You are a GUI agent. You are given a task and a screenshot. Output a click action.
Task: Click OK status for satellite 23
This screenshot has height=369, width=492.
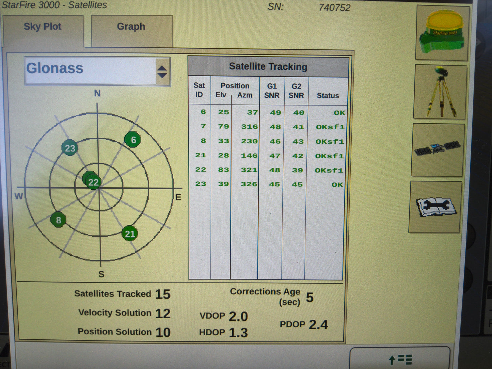point(337,184)
